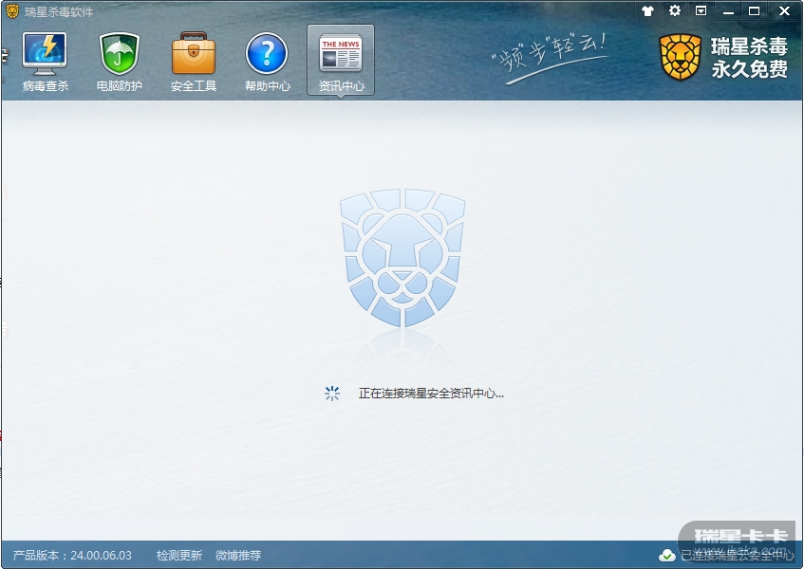Click the loading spinner icon
Screen dimensions: 804x569
click(x=332, y=394)
